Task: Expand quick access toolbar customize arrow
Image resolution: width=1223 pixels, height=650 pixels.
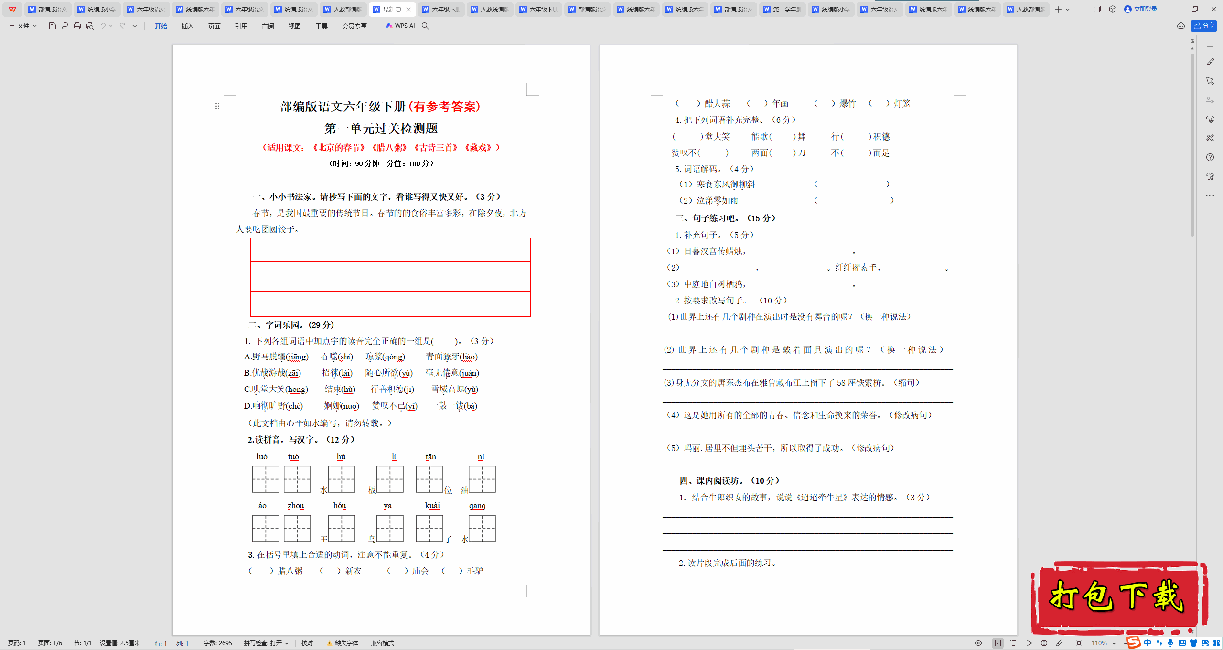Action: (135, 26)
